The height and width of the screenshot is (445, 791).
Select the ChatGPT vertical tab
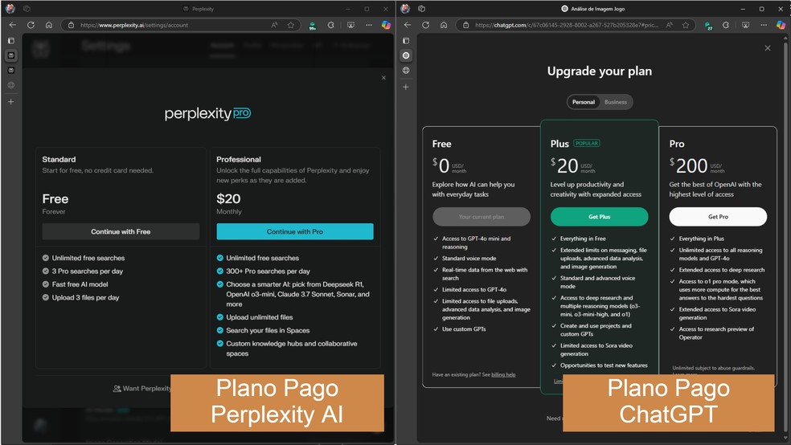pos(406,55)
